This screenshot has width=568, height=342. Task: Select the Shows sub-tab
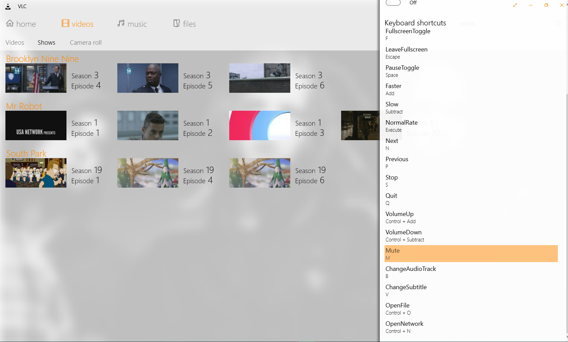click(x=46, y=42)
